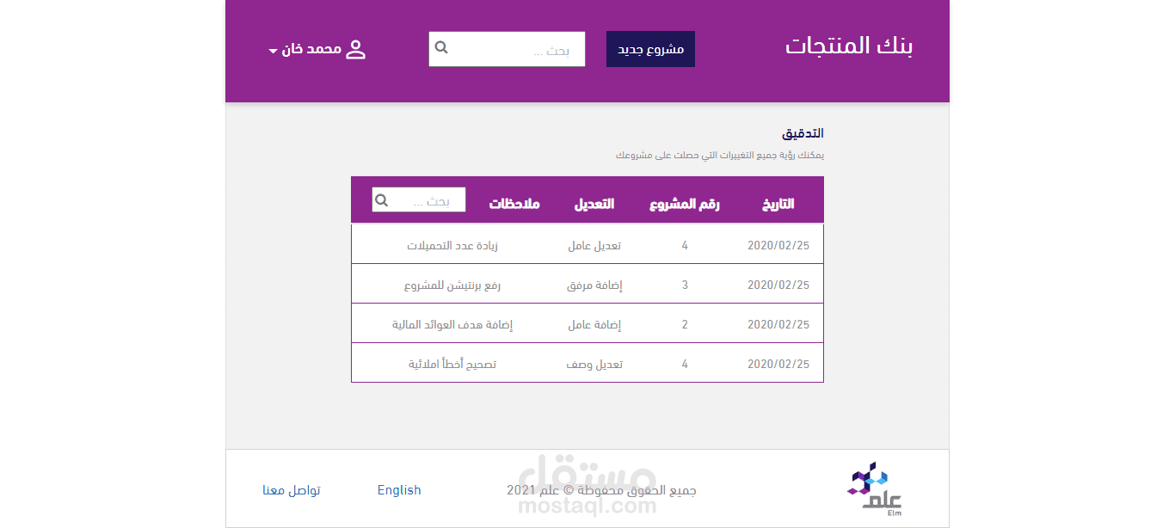Image resolution: width=1175 pixels, height=528 pixels.
Task: Click the إضافة مرفق cell
Action: (594, 285)
